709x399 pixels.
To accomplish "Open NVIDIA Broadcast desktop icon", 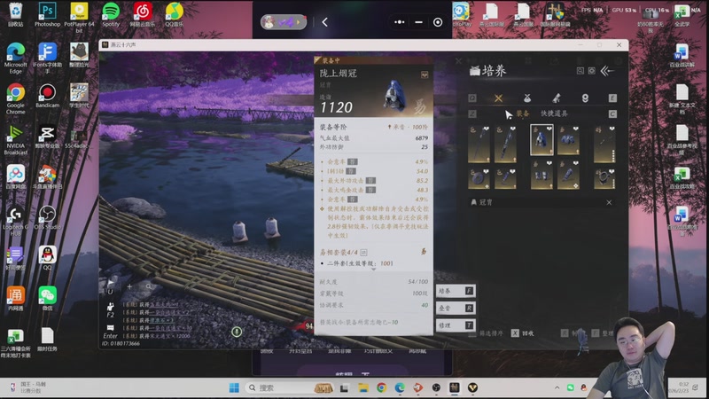I will [15, 139].
